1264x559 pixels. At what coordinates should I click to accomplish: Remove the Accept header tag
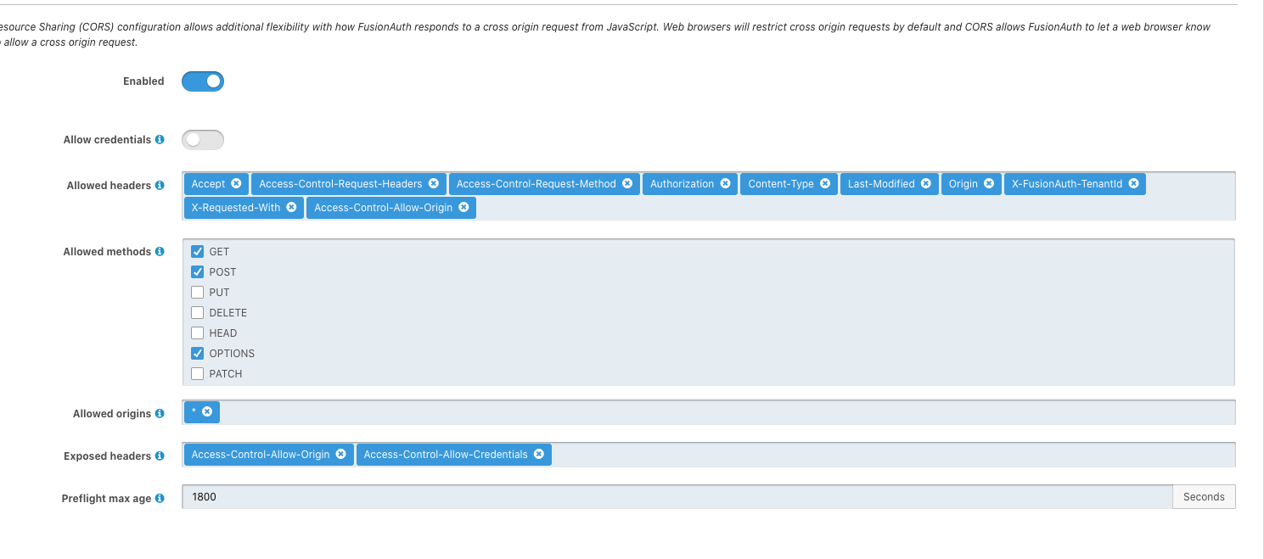pos(236,184)
